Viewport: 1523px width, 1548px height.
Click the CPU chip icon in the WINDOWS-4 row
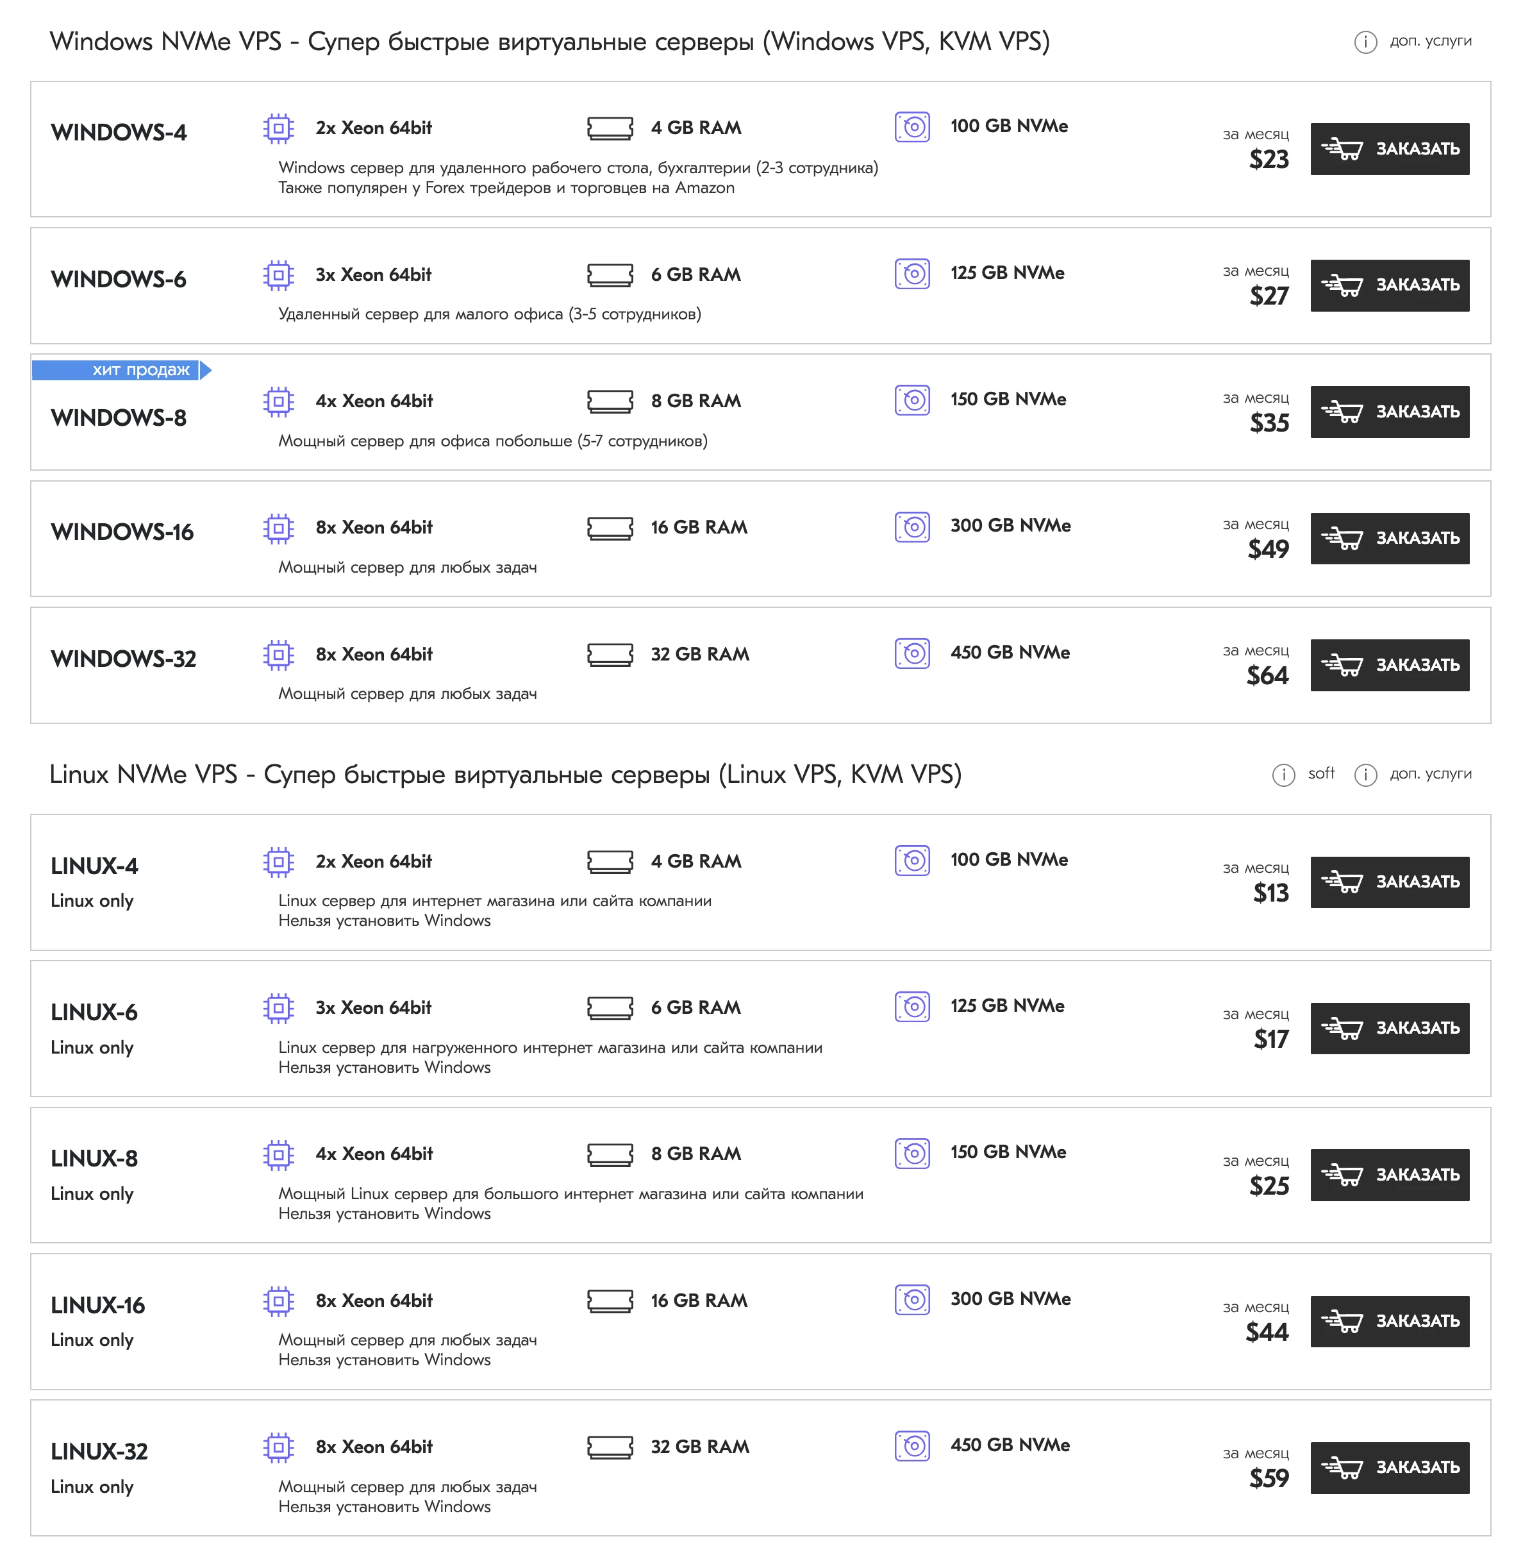(278, 128)
